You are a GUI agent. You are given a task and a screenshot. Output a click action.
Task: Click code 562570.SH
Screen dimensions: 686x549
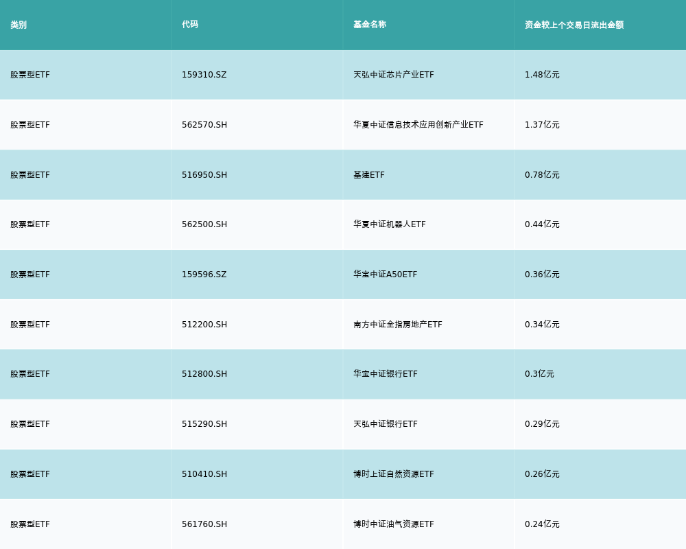204,125
